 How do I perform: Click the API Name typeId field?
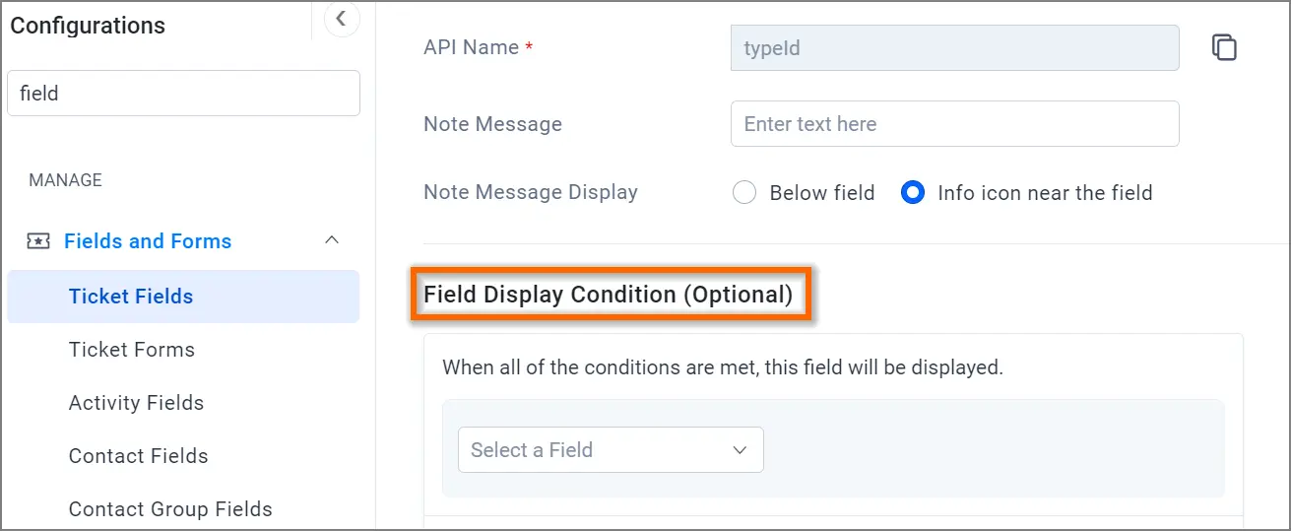point(954,47)
